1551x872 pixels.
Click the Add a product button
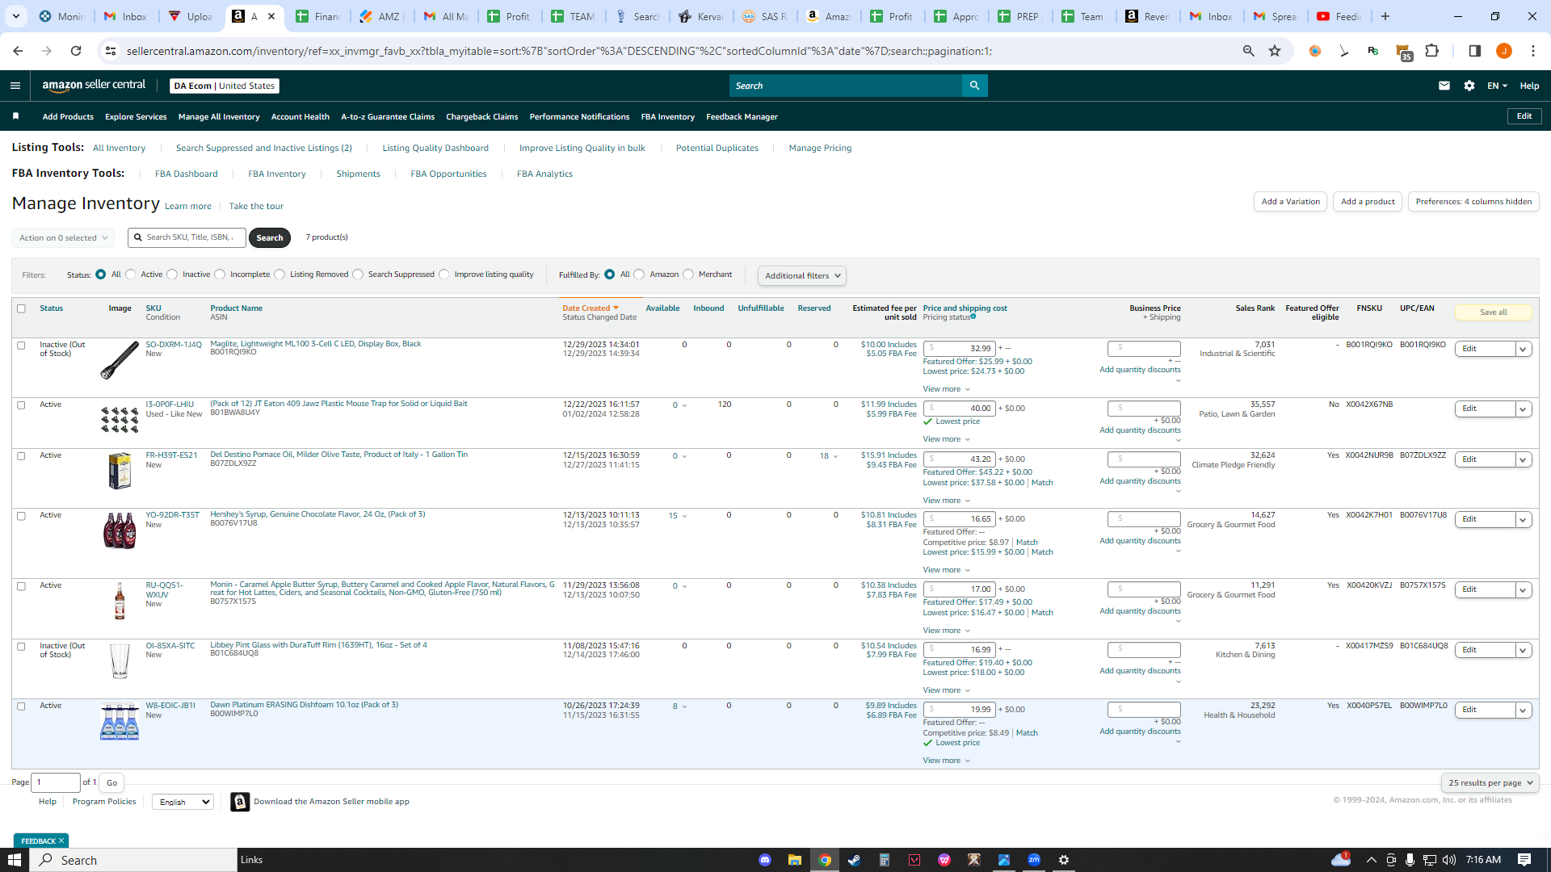click(x=1368, y=202)
